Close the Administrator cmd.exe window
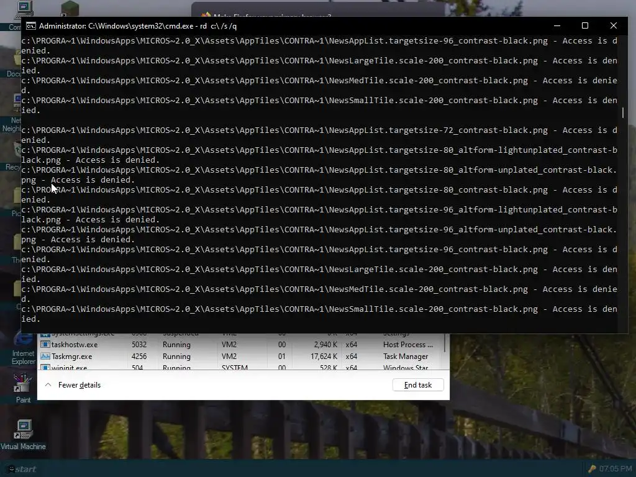This screenshot has height=477, width=636. pyautogui.click(x=613, y=26)
